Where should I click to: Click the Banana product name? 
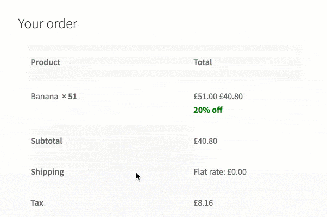click(45, 97)
